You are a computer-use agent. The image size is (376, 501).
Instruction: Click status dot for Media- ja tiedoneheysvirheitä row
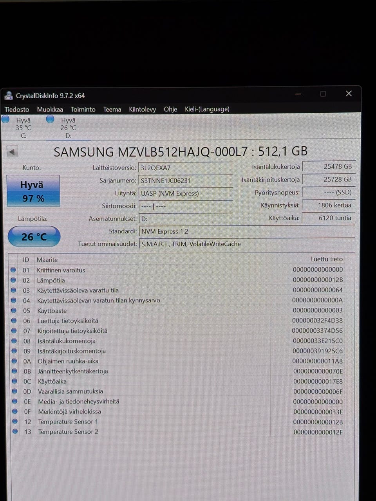(15, 401)
